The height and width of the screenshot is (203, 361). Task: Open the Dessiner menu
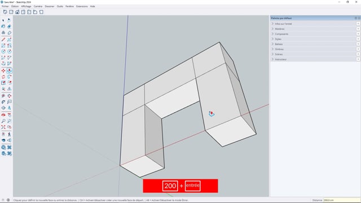pos(50,6)
